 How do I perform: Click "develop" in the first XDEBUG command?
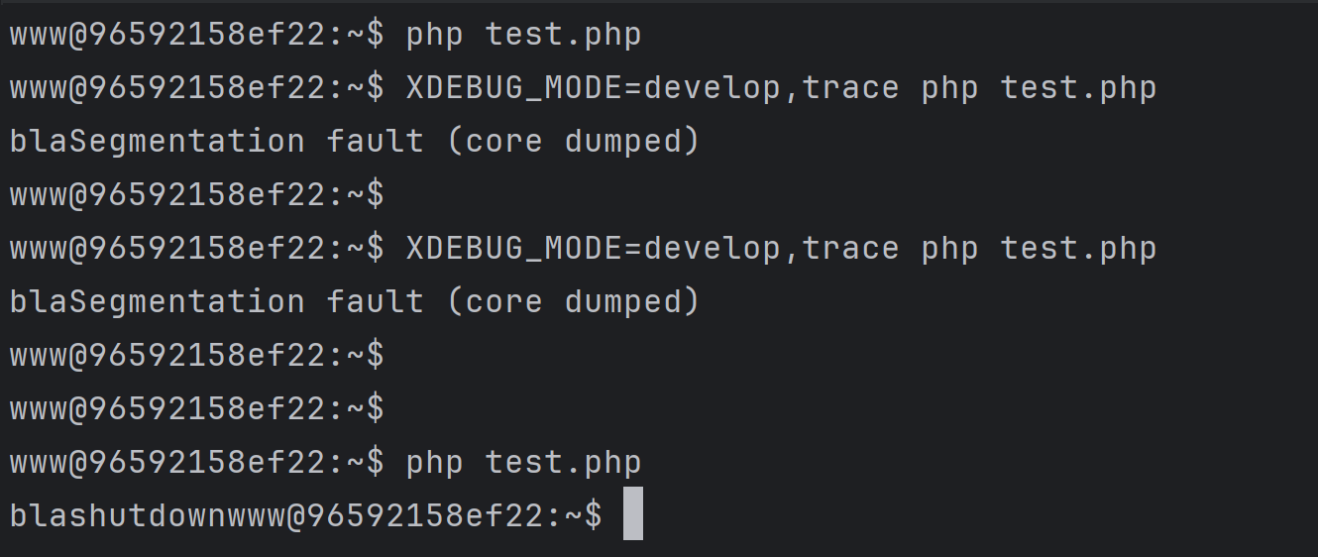pos(712,88)
